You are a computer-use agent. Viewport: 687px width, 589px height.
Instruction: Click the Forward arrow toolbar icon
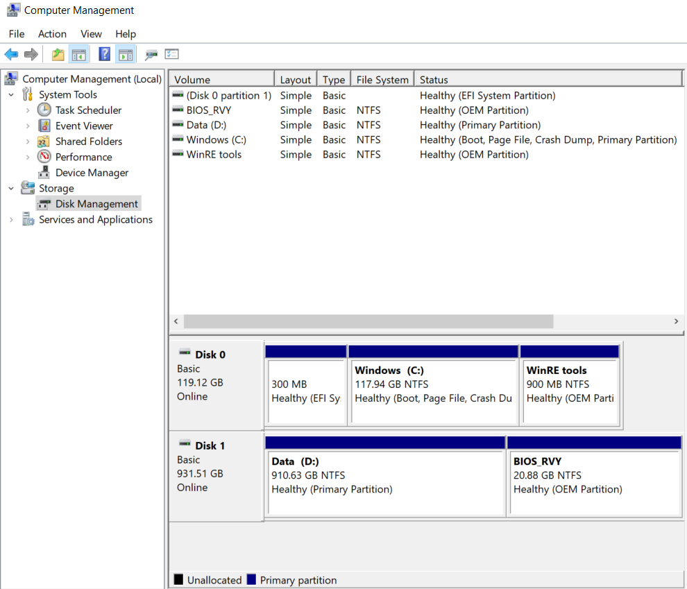coord(31,54)
